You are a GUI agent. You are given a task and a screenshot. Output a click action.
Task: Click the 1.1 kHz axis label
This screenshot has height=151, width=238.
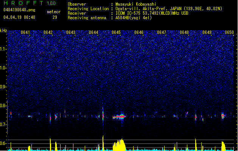3,49
